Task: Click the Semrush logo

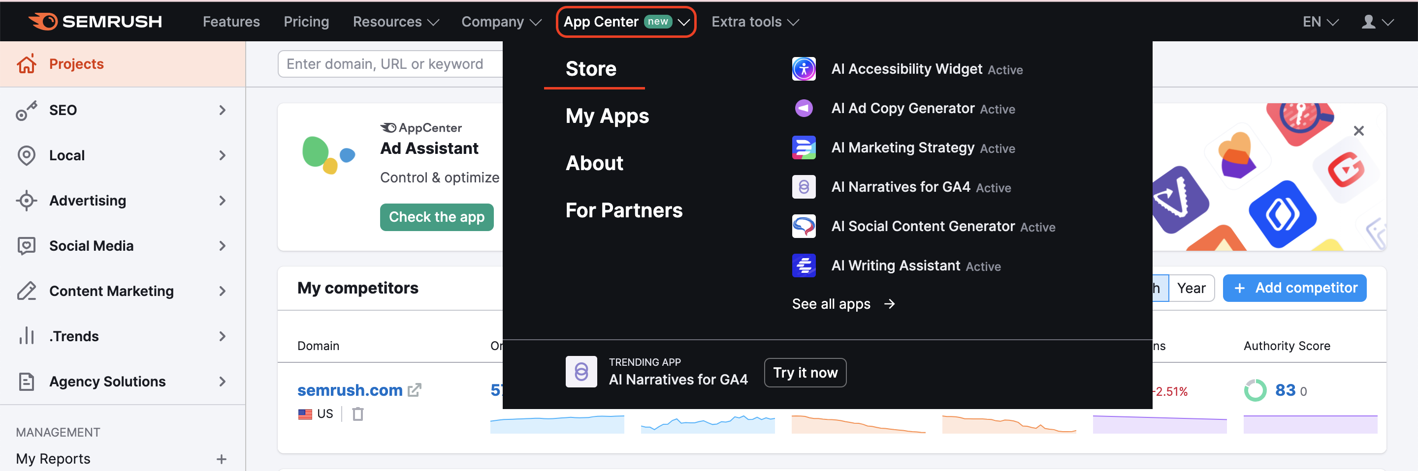Action: pyautogui.click(x=95, y=22)
